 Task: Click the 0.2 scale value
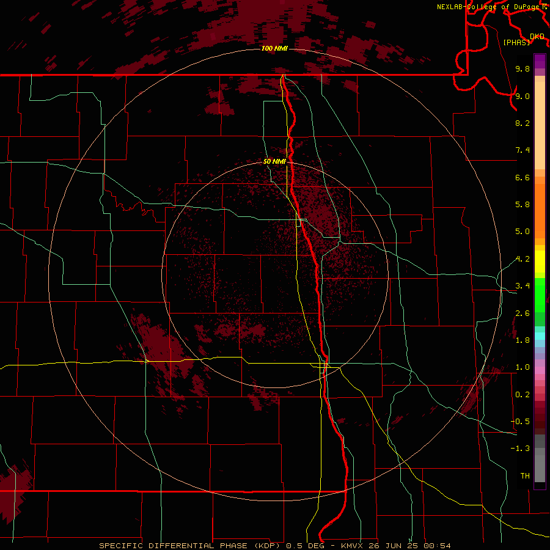(x=522, y=395)
